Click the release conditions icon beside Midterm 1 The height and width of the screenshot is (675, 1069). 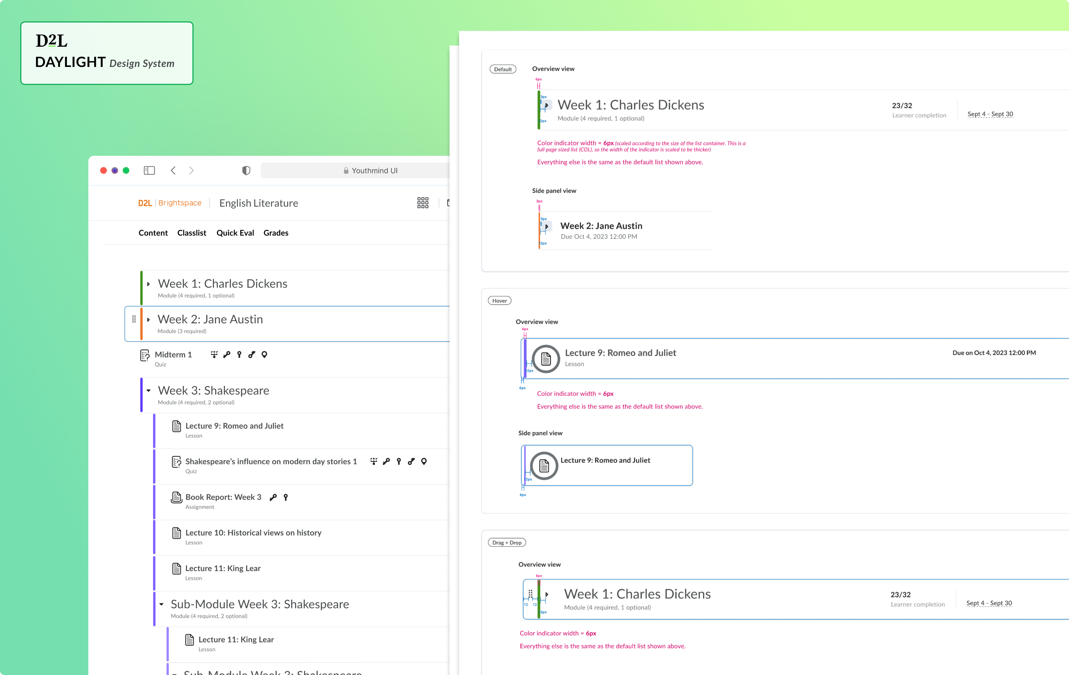(x=214, y=355)
